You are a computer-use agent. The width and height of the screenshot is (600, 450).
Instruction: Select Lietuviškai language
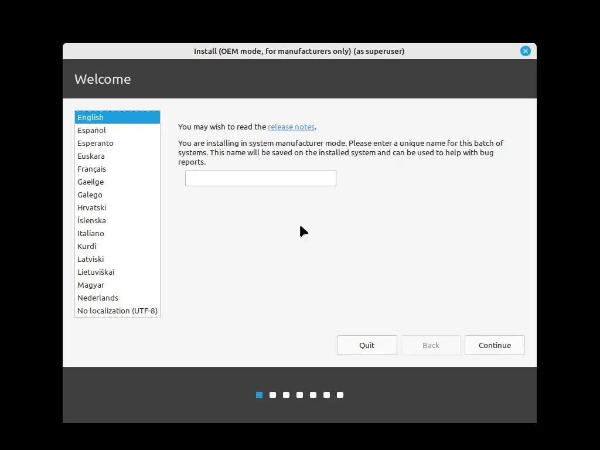pyautogui.click(x=117, y=272)
